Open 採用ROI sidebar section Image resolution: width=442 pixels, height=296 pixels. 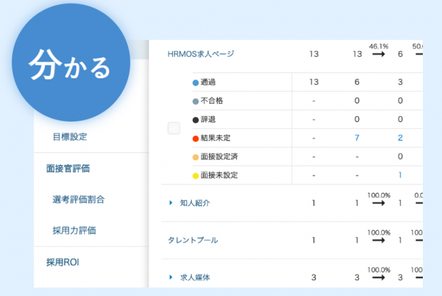pyautogui.click(x=63, y=262)
